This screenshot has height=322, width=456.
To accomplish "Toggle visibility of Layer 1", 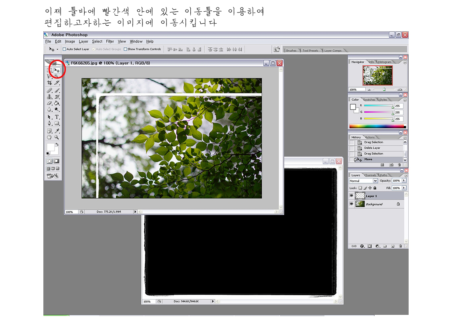I will pyautogui.click(x=352, y=196).
